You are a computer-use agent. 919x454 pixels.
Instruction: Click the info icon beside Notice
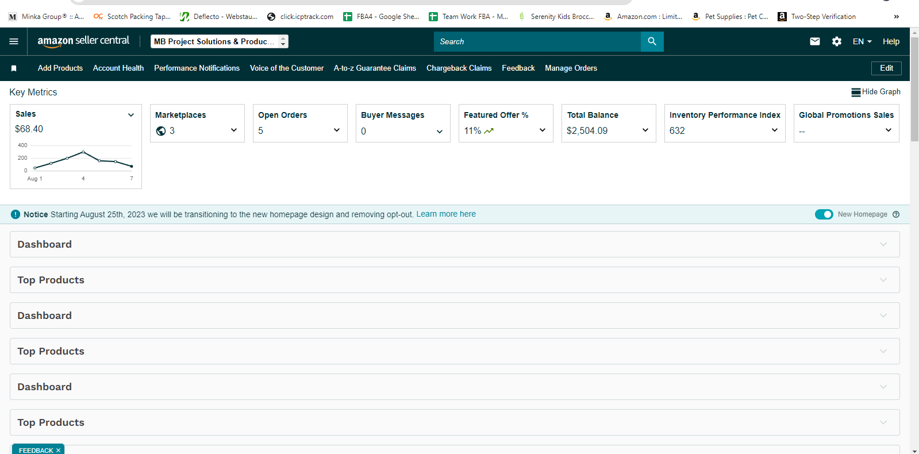(x=16, y=214)
